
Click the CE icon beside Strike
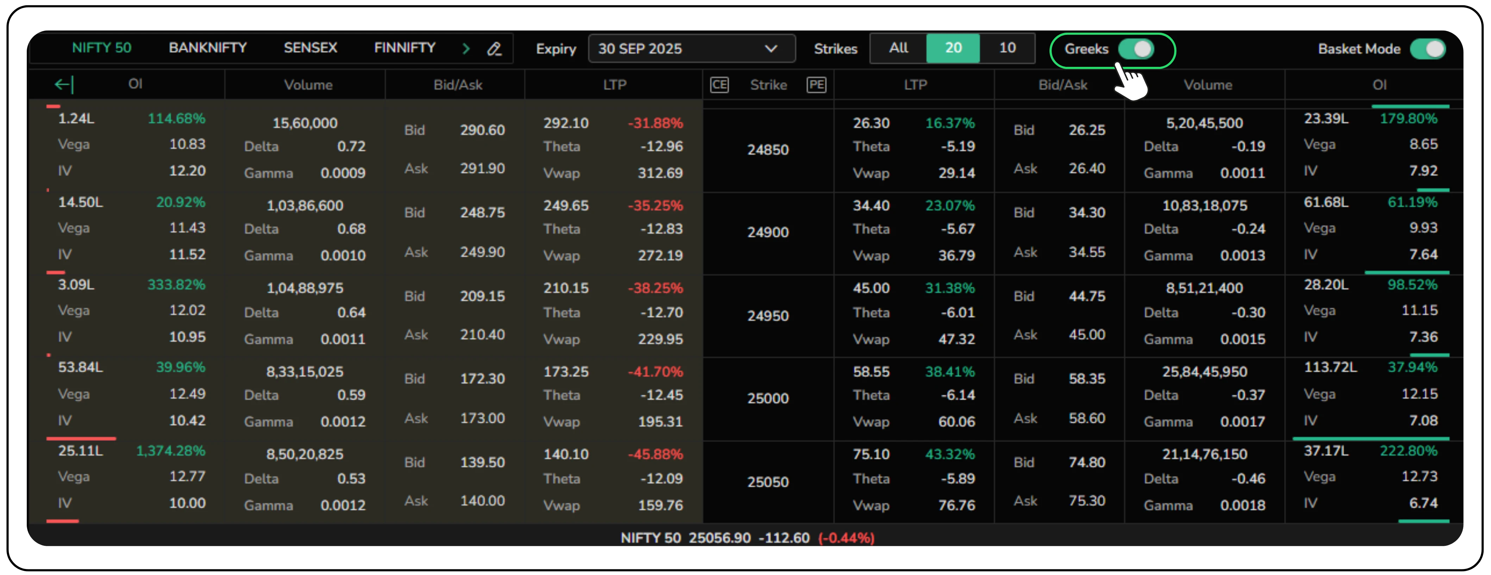coord(719,85)
